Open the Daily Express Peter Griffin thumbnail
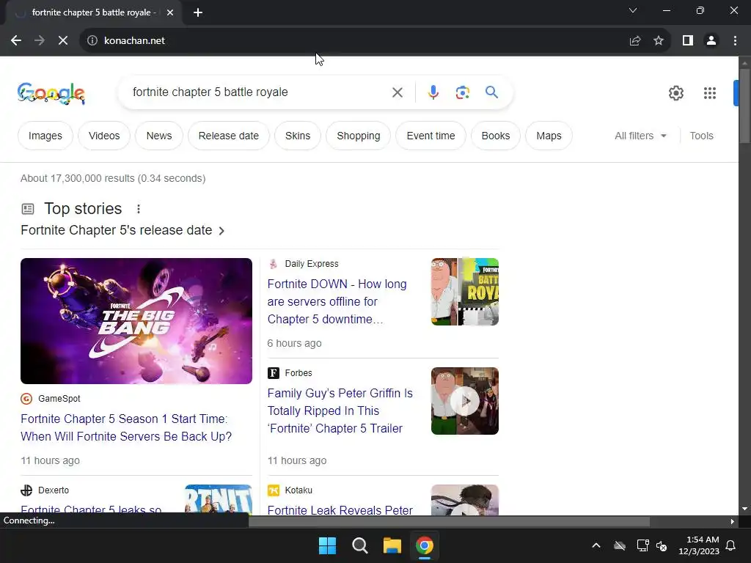Image resolution: width=751 pixels, height=563 pixels. tap(464, 292)
